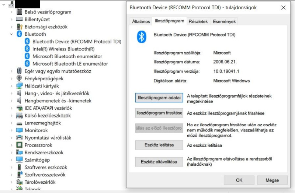Click the Billentyűzet keyboard icon
295x193 pixels.
pos(19,19)
